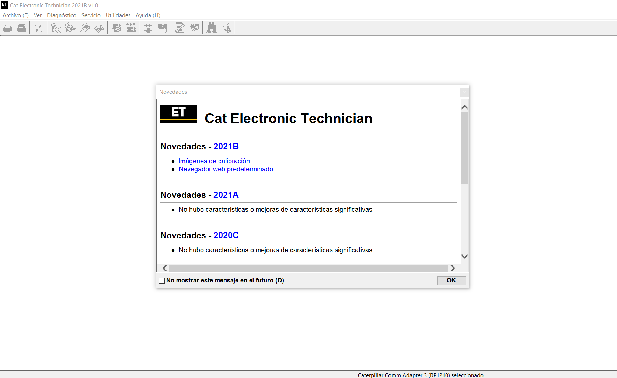The width and height of the screenshot is (617, 378).
Task: Open the Servicio menu
Action: [91, 15]
